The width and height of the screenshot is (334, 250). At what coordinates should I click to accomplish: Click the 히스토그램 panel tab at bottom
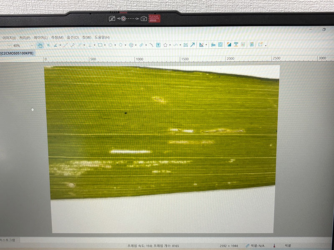tap(8, 240)
